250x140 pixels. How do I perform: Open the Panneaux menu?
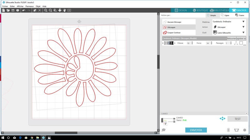tap(29, 6)
